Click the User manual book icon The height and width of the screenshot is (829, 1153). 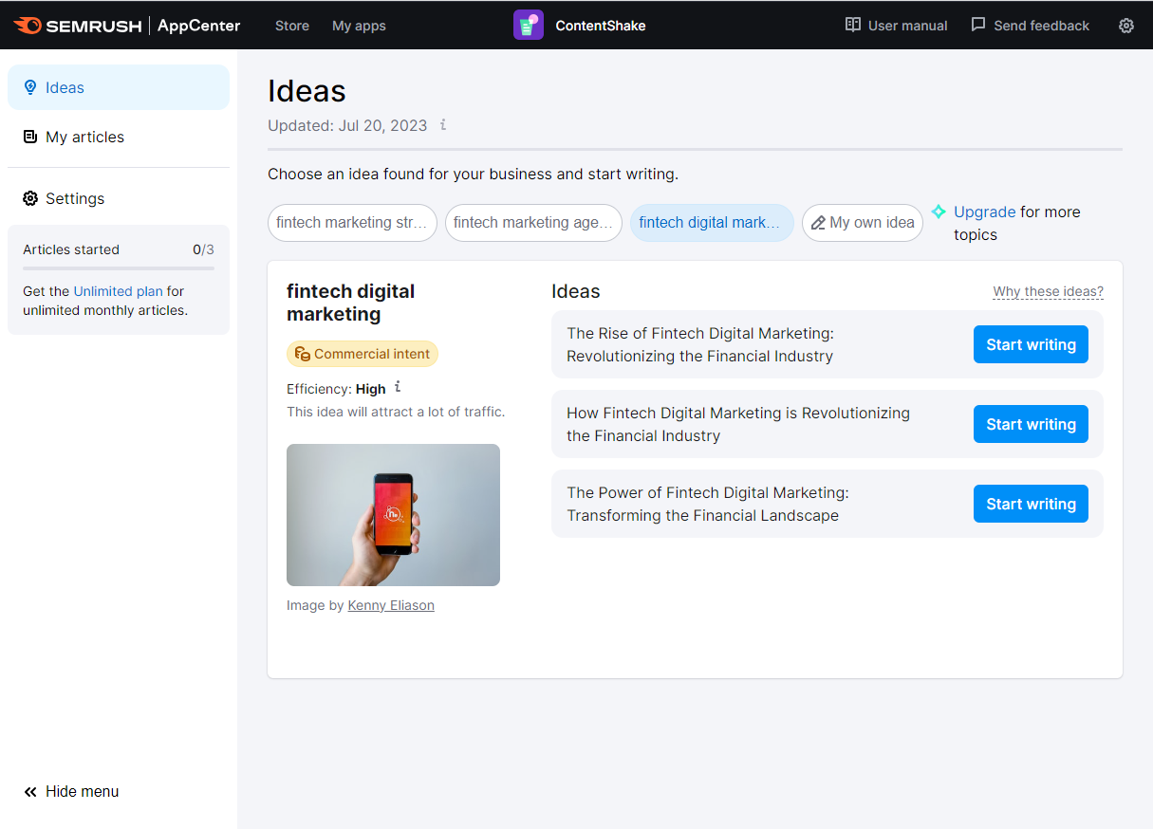click(x=853, y=25)
